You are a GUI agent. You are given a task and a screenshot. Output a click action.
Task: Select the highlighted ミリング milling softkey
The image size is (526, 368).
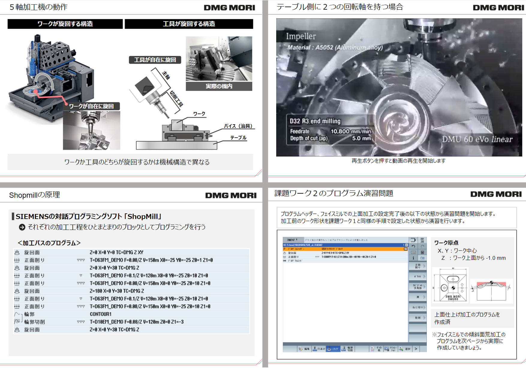coord(333,349)
